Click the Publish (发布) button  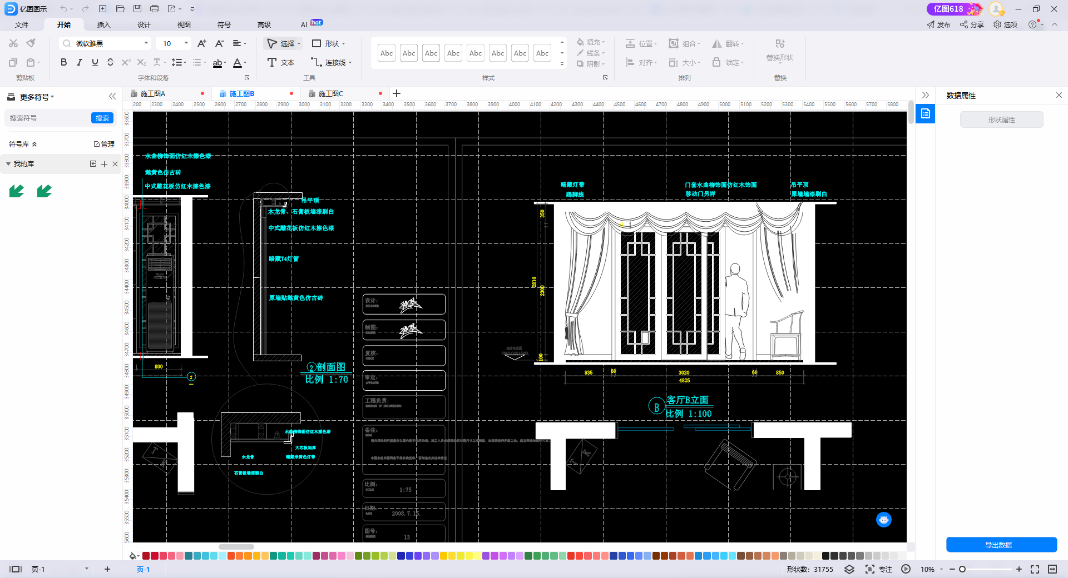939,24
